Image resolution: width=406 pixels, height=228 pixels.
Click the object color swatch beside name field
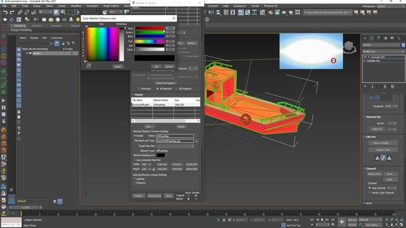(x=403, y=45)
